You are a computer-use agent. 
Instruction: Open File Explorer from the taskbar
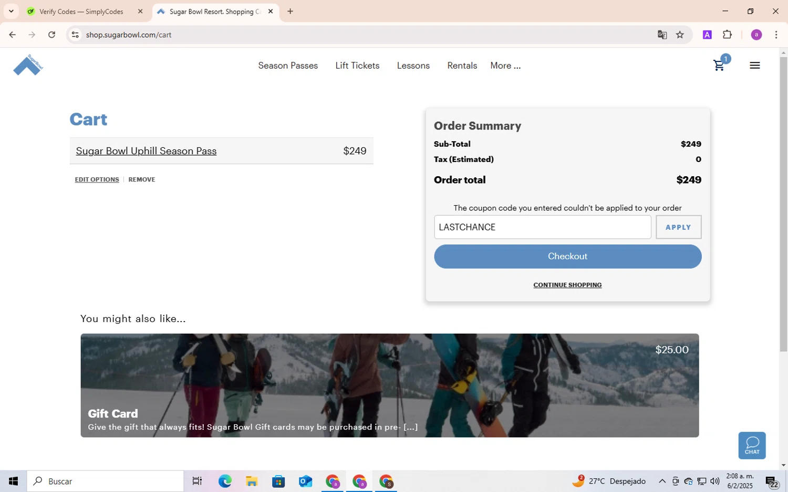tap(252, 481)
